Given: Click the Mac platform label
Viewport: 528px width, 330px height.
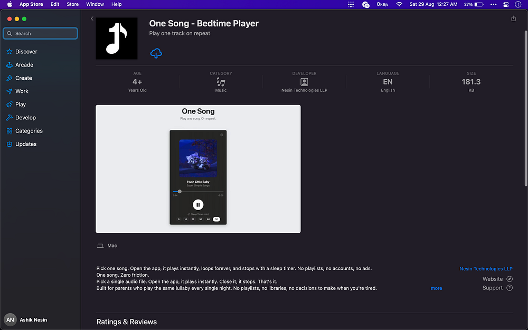Looking at the screenshot, I should pos(112,246).
